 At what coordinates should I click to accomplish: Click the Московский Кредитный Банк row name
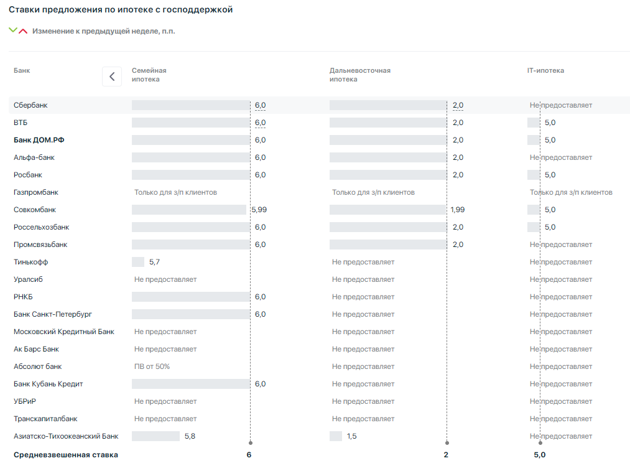64,332
